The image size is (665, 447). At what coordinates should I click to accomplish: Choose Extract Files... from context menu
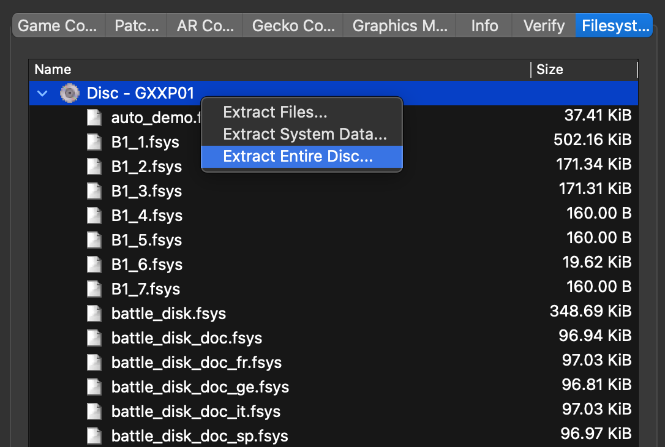[x=301, y=113]
